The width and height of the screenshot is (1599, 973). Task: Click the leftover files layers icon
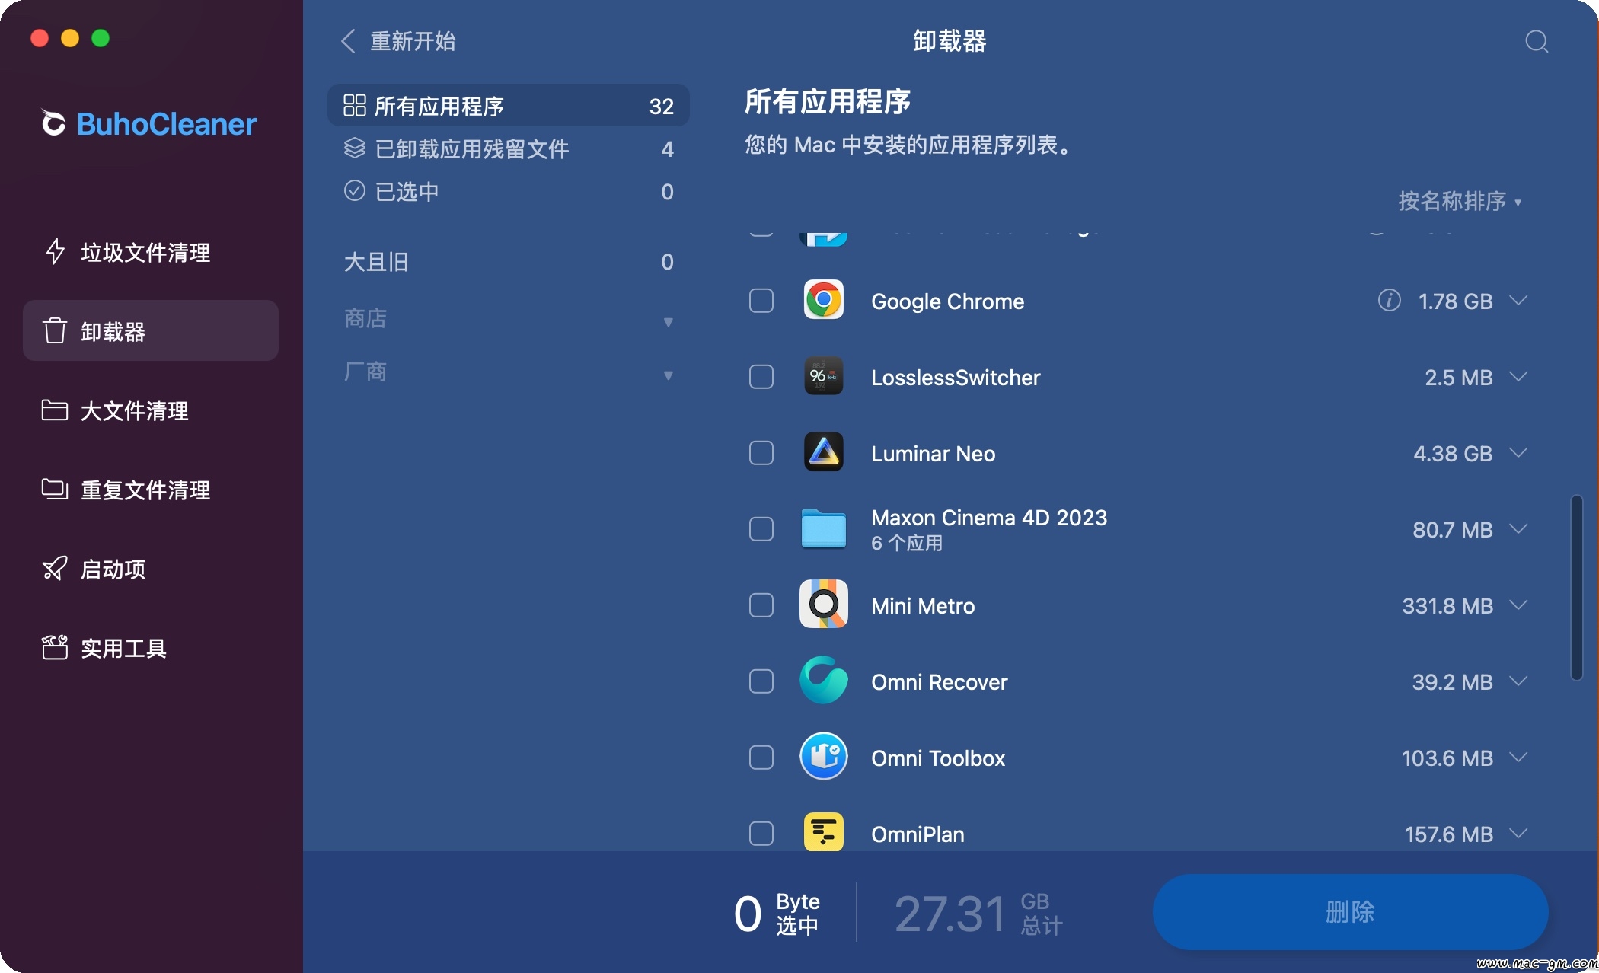355,148
